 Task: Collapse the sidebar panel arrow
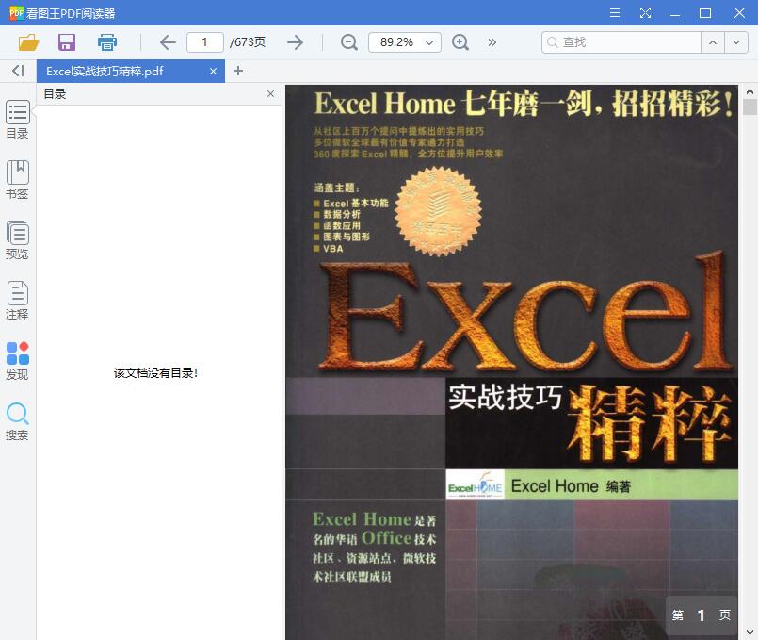coord(18,71)
